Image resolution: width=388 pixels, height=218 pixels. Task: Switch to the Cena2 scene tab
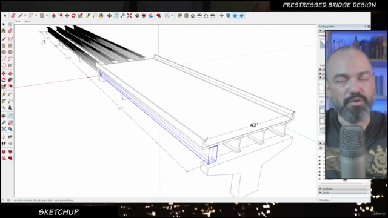coord(27,22)
